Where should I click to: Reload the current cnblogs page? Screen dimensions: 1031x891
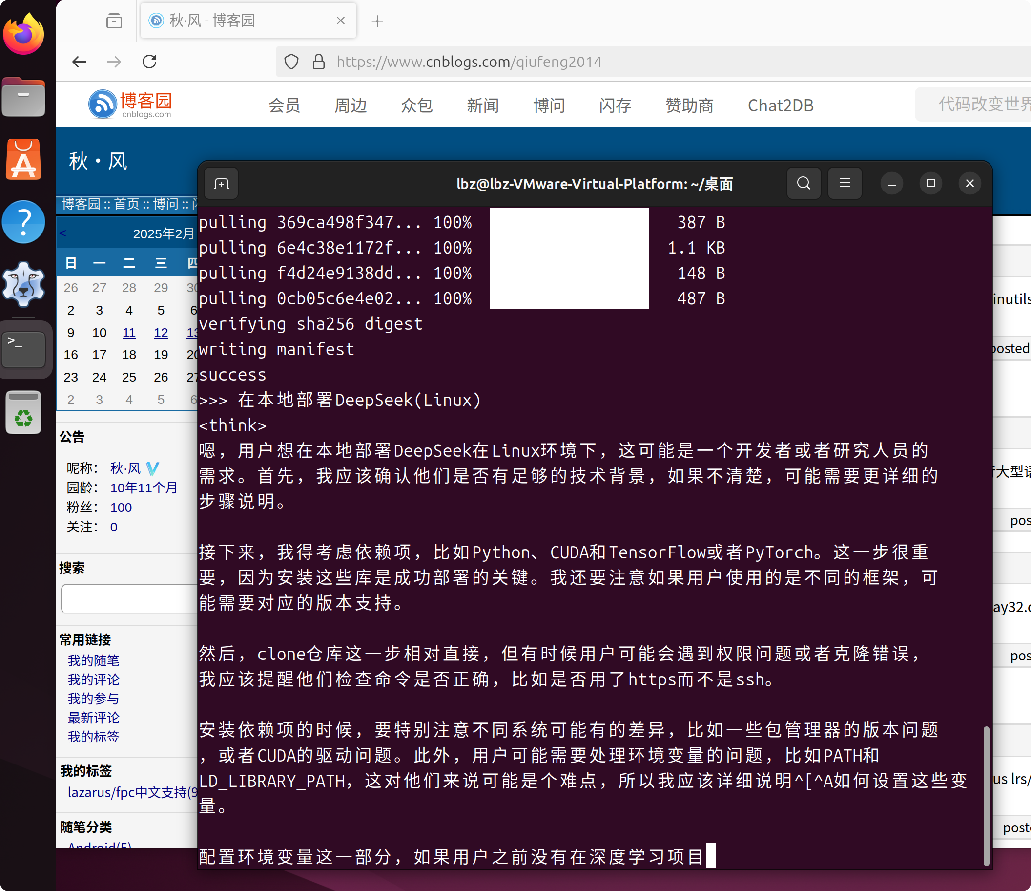(x=150, y=62)
